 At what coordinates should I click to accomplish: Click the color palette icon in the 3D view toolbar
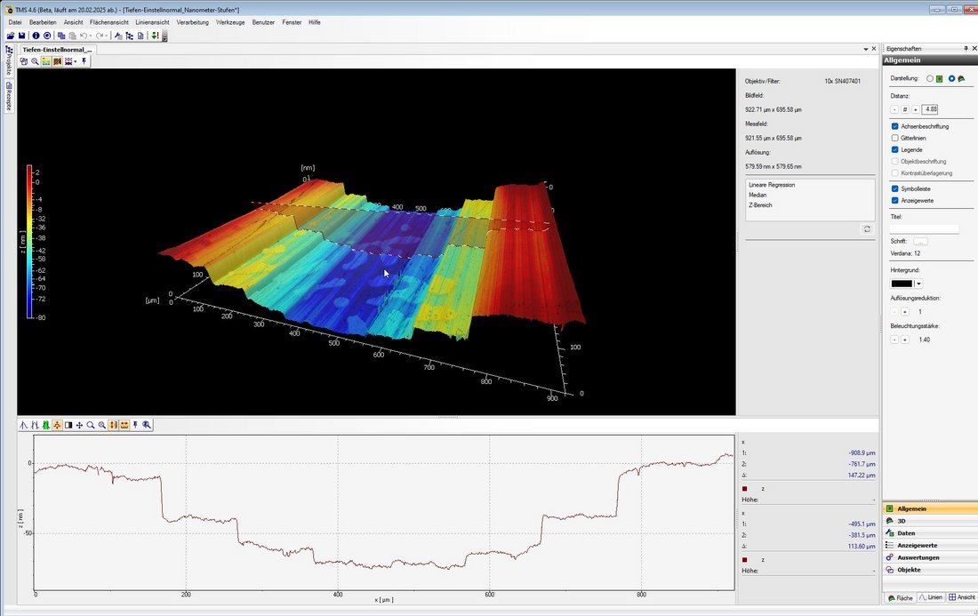point(46,61)
